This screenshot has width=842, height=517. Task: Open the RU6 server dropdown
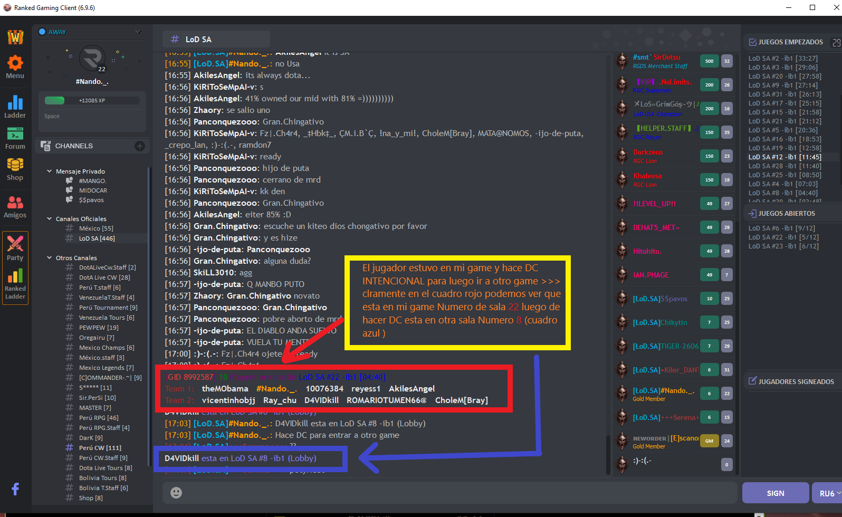click(x=827, y=493)
